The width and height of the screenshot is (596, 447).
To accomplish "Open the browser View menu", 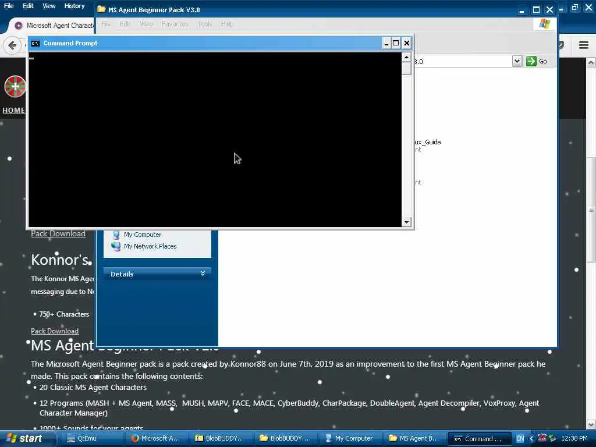I will tap(49, 6).
